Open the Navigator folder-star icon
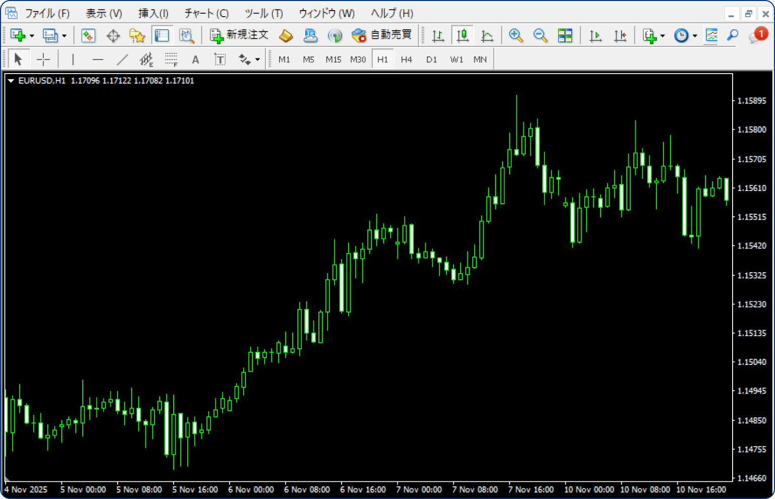This screenshot has width=775, height=499. click(137, 35)
